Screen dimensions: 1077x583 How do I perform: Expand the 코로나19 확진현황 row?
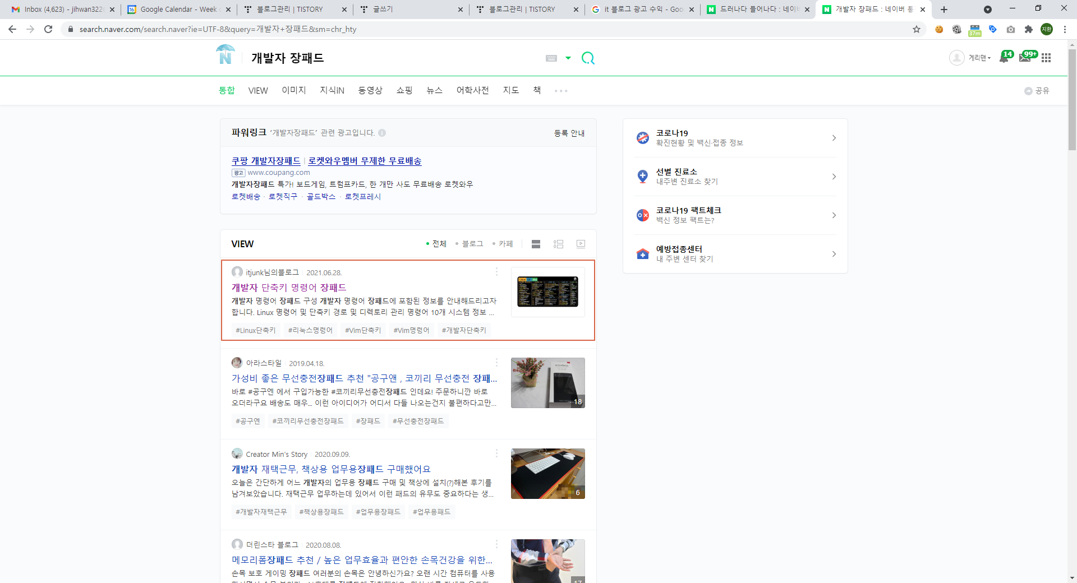coord(735,138)
